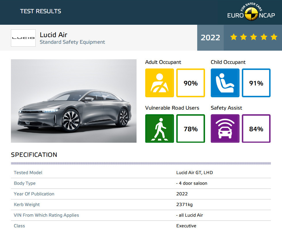Viewport: 282px width, 231px height.
Task: Click the value Executive
Action: coord(186,226)
